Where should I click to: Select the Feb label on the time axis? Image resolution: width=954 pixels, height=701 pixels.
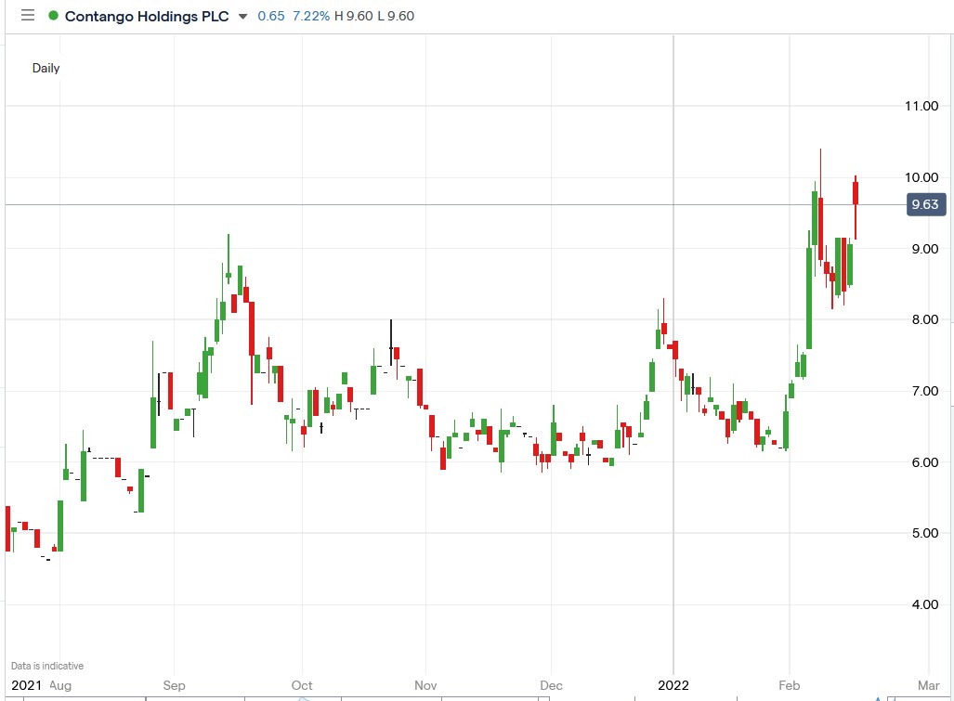(x=789, y=685)
